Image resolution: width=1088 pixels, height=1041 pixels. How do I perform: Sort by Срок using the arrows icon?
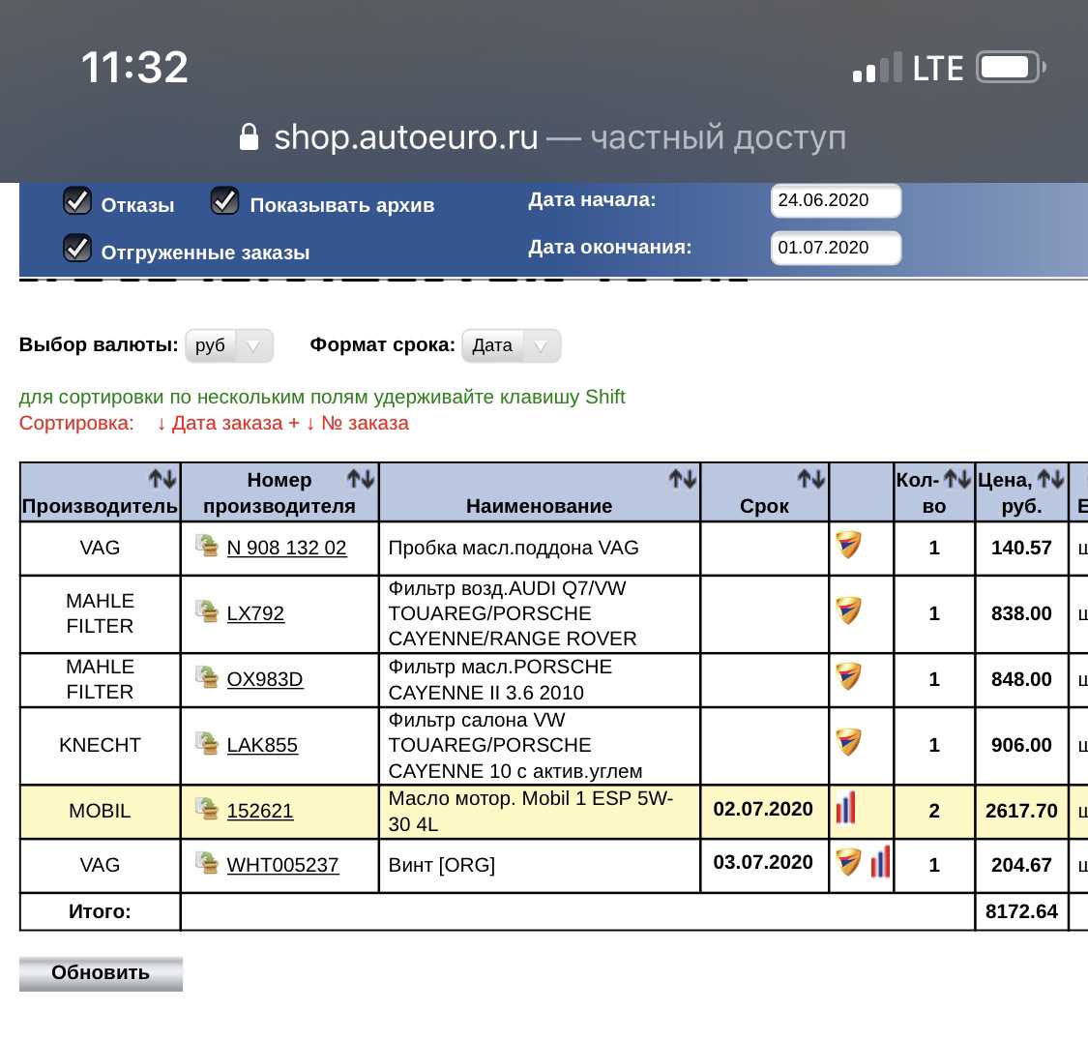[x=811, y=479]
